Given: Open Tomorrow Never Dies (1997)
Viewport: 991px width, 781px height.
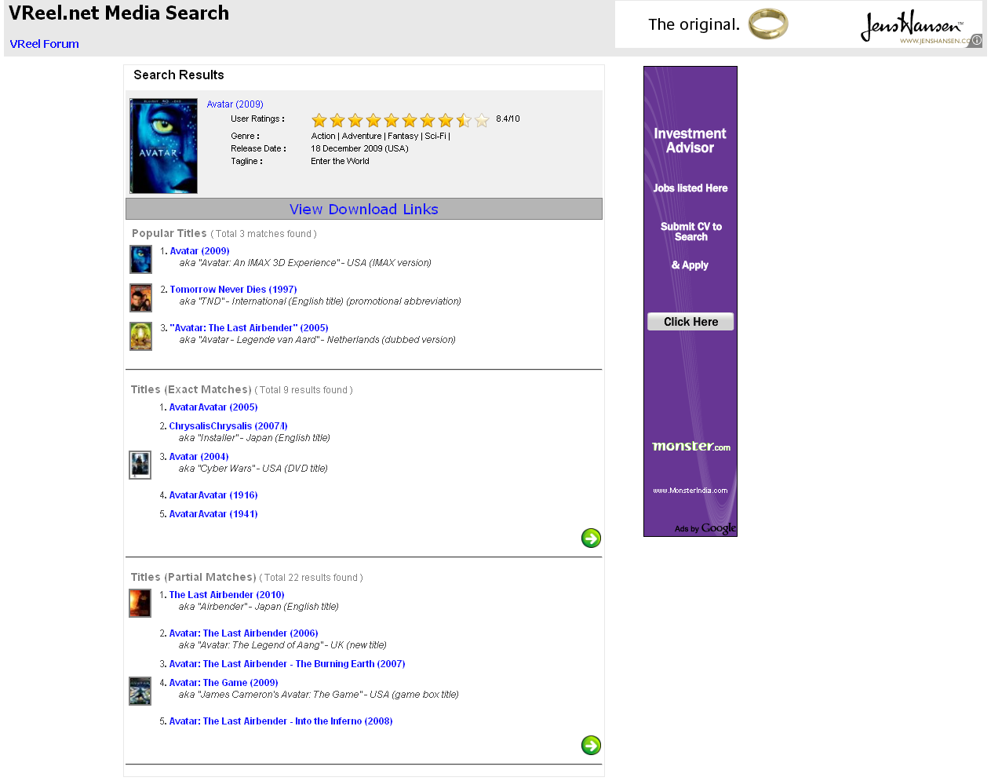Looking at the screenshot, I should point(233,290).
